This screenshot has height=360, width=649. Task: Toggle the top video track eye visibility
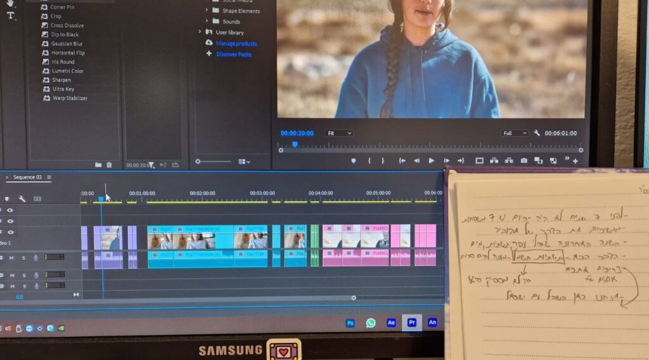pos(10,210)
